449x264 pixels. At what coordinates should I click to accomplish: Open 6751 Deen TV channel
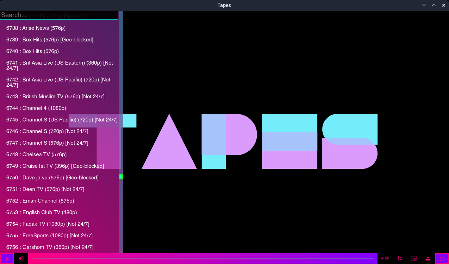(x=60, y=189)
